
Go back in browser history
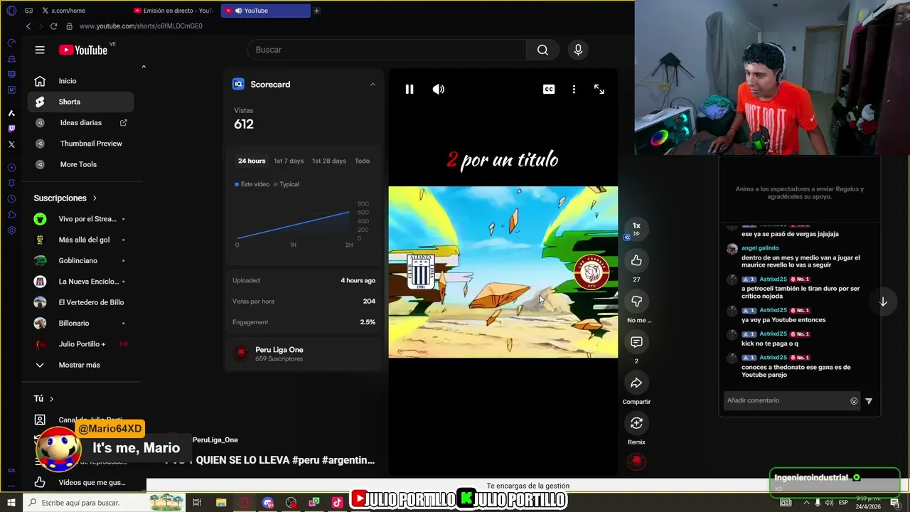coord(28,26)
